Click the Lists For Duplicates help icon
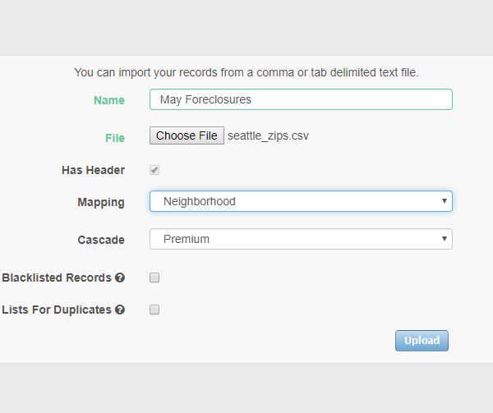493x413 pixels. [x=120, y=310]
